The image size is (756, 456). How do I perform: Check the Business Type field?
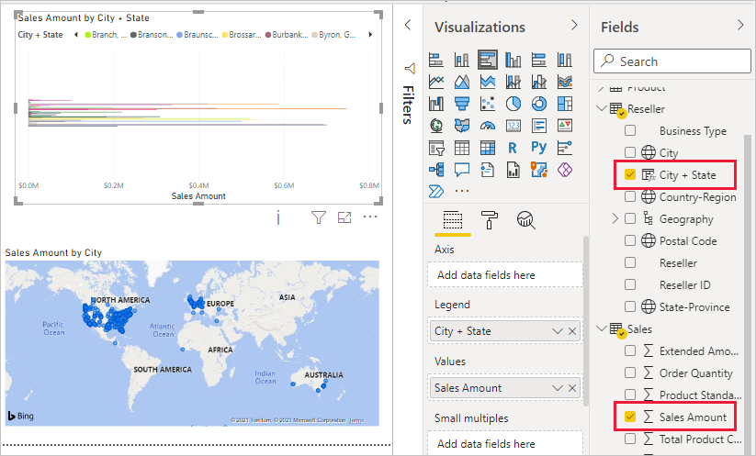[629, 130]
